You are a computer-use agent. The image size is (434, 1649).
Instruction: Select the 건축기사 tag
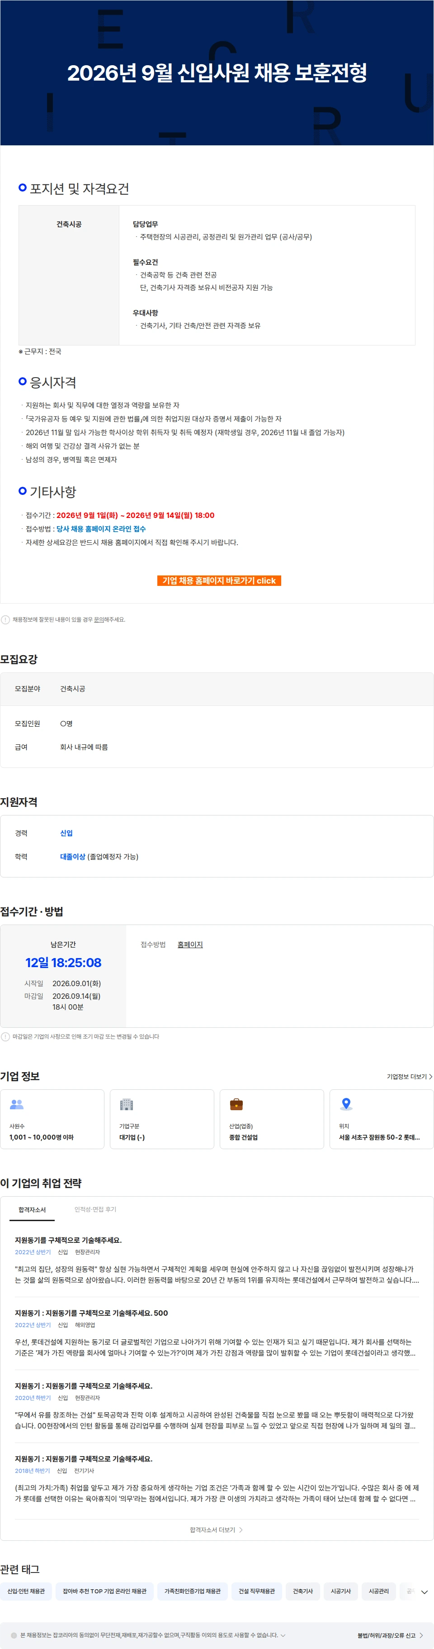click(x=303, y=1591)
